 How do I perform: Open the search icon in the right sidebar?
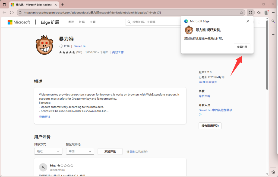pos(273,21)
